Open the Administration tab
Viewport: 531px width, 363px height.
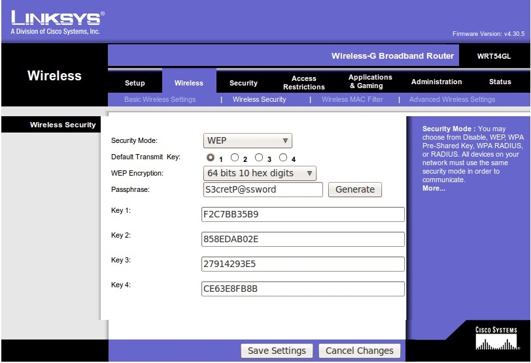click(x=437, y=82)
